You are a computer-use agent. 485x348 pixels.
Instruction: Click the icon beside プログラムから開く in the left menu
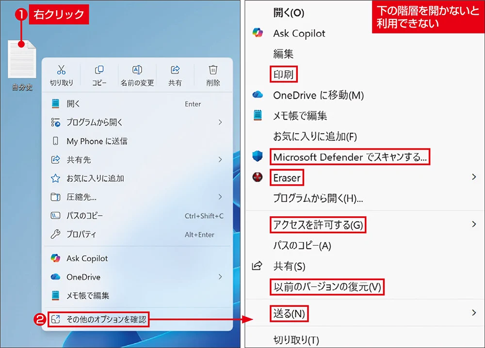(55, 123)
